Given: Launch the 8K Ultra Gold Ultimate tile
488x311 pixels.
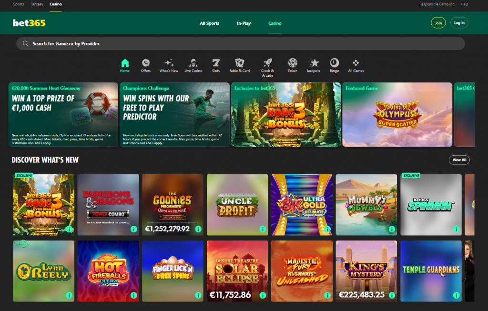Looking at the screenshot, I should tap(302, 205).
